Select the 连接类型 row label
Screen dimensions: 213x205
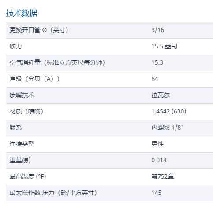pos(22,144)
